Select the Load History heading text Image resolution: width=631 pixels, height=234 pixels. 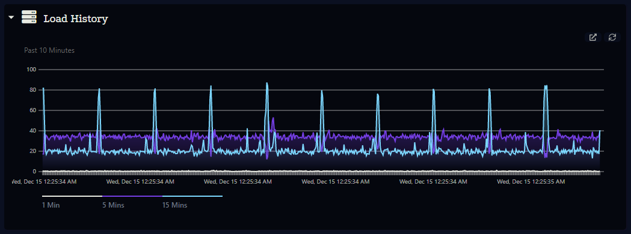click(x=76, y=19)
